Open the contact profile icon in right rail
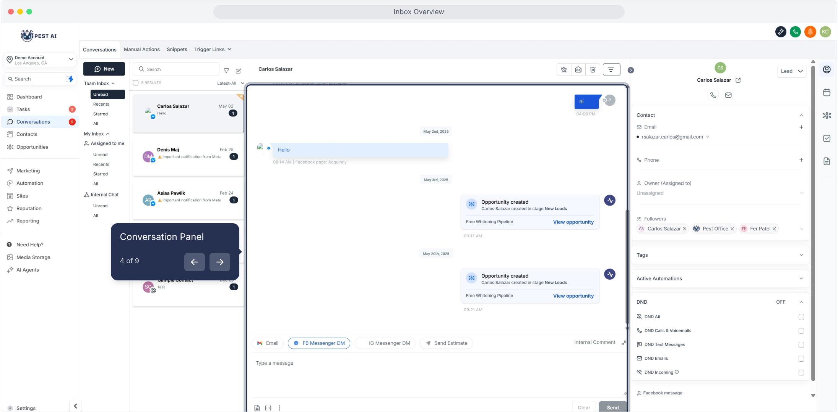The width and height of the screenshot is (838, 412). pos(827,69)
